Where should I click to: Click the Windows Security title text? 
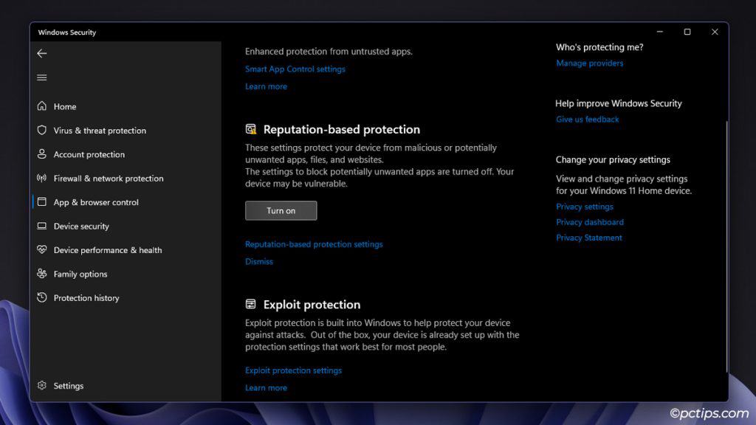pyautogui.click(x=67, y=32)
